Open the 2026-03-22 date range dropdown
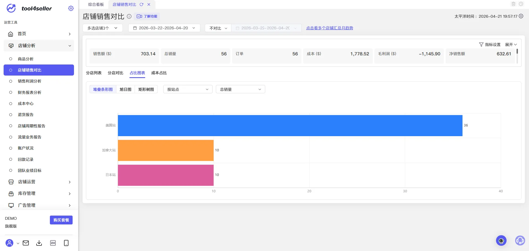Image resolution: width=529 pixels, height=251 pixels. (164, 28)
